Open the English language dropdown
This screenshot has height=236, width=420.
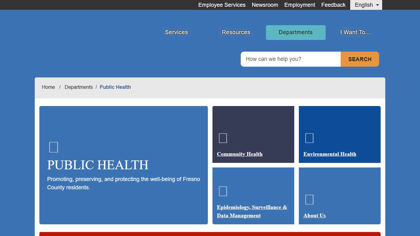(366, 5)
